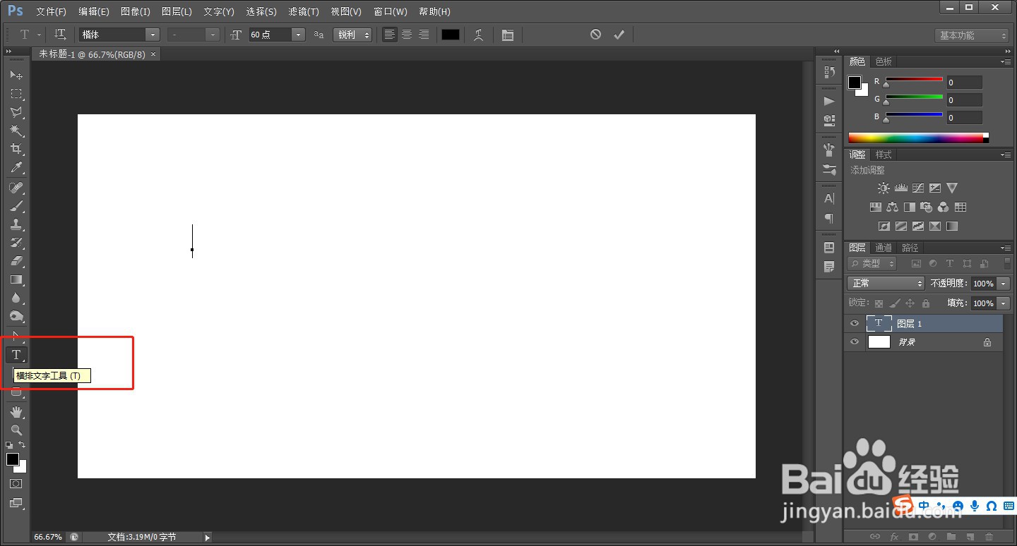The image size is (1017, 546).
Task: Add a Black & White adjustment
Action: [909, 207]
